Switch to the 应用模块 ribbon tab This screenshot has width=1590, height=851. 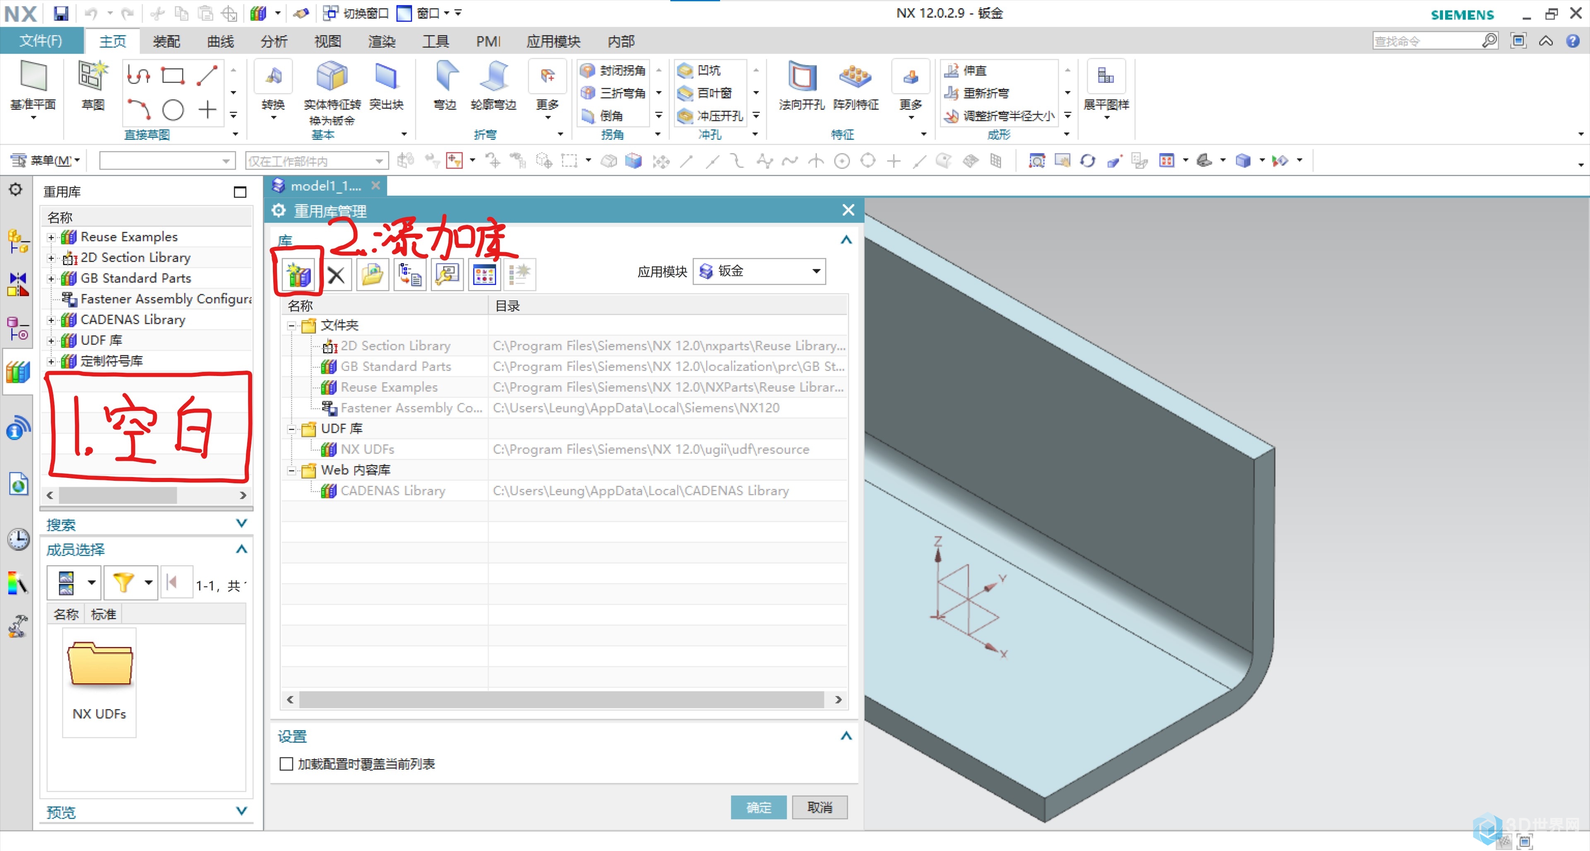[x=554, y=41]
